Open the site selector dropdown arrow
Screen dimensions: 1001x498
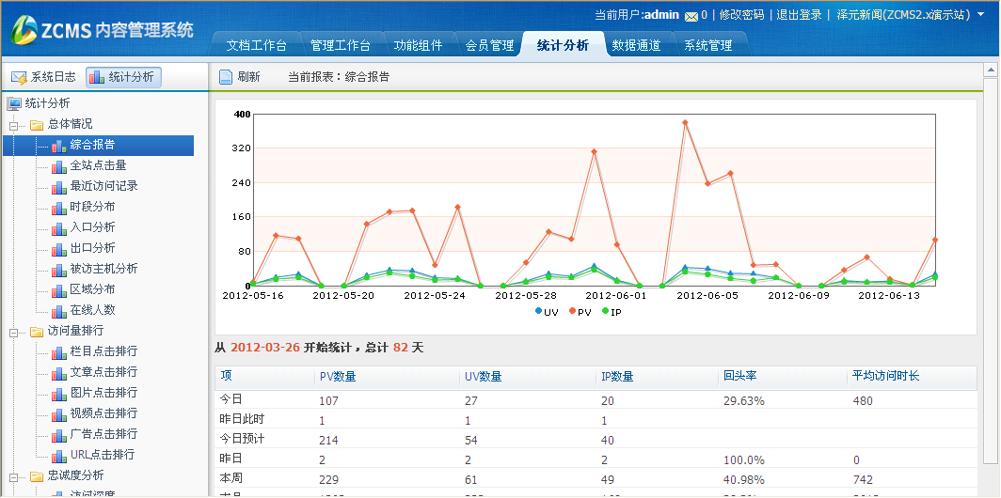(x=980, y=15)
